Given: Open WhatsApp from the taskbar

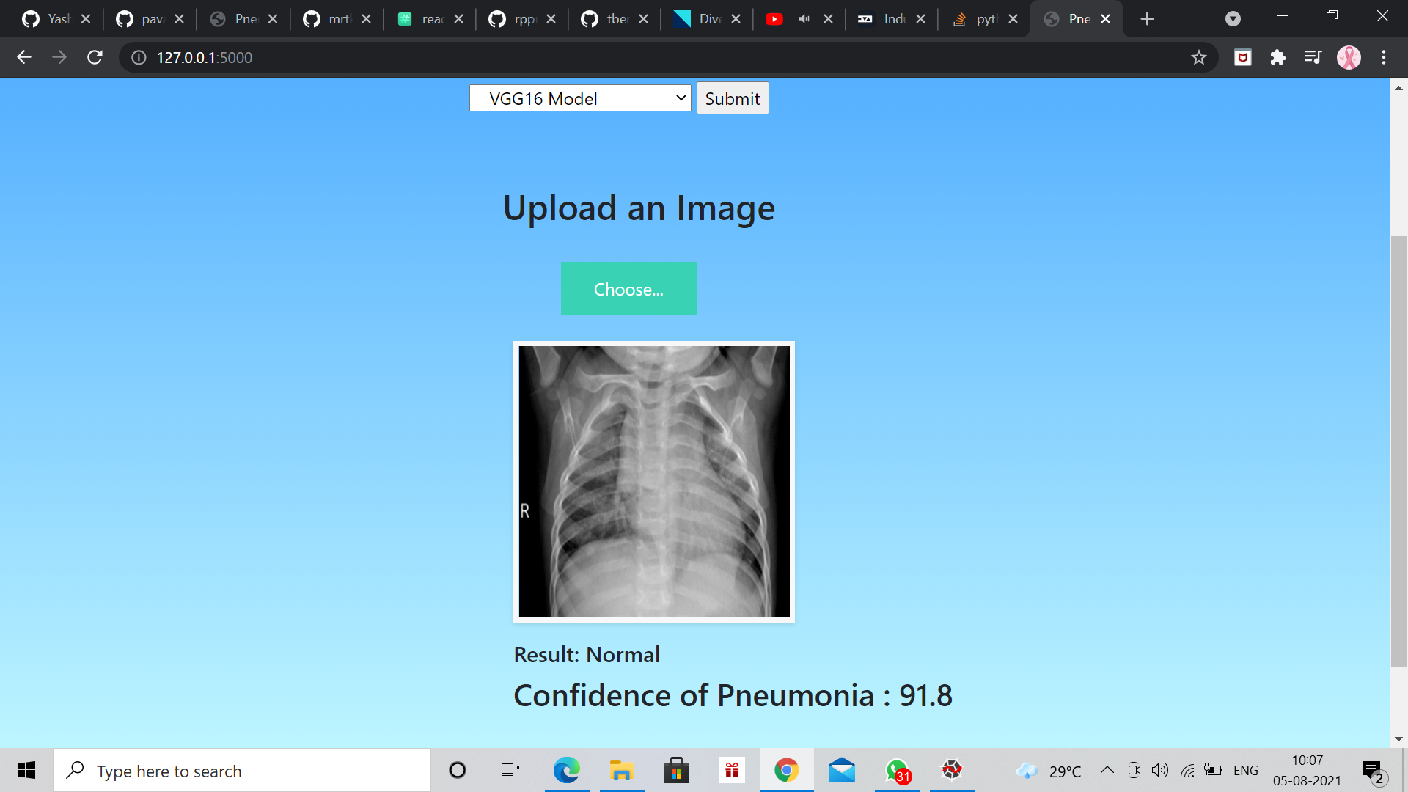Looking at the screenshot, I should coord(896,770).
